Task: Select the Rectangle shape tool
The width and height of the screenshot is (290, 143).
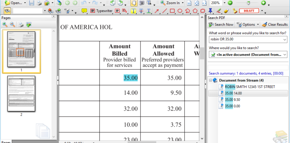Action: [x=172, y=11]
